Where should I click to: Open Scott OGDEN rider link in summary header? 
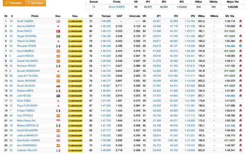(116, 7)
